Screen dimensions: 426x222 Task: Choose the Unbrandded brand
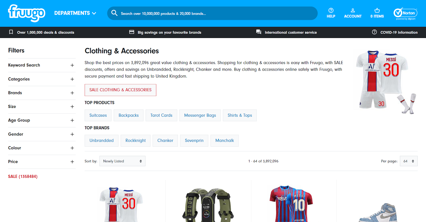pyautogui.click(x=101, y=141)
